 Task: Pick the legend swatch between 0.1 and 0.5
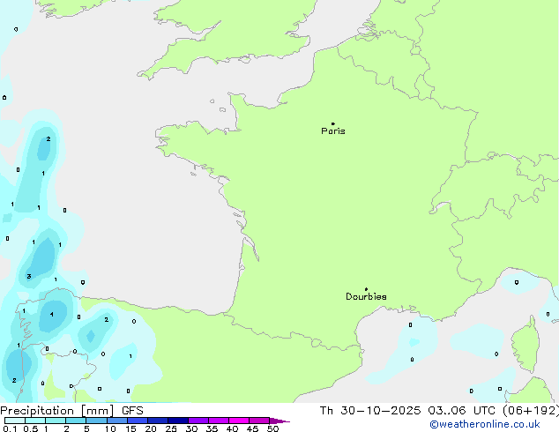[15, 421]
